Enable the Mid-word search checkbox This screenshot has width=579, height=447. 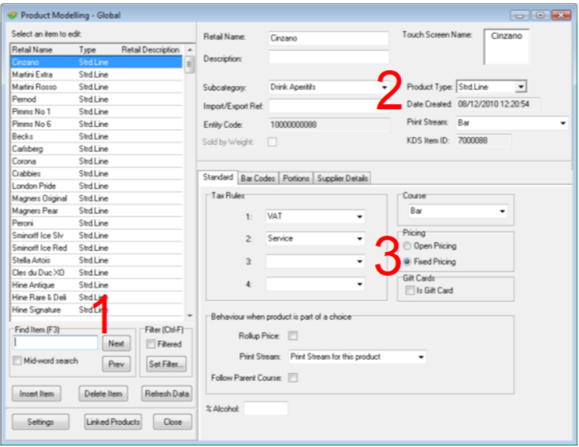tap(17, 361)
